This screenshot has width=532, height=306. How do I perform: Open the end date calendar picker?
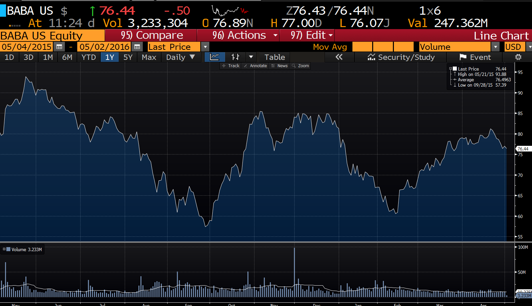137,47
